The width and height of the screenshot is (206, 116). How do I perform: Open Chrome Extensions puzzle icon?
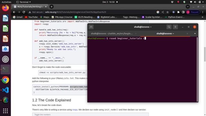pyautogui.click(x=178, y=12)
